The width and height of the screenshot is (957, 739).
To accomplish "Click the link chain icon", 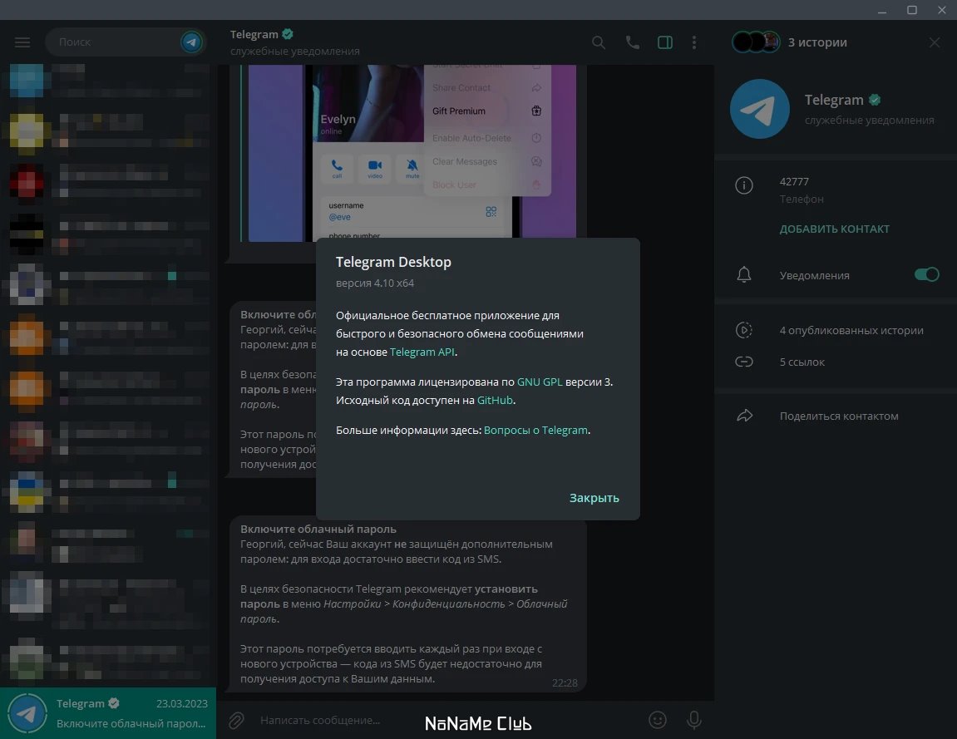I will tap(744, 362).
